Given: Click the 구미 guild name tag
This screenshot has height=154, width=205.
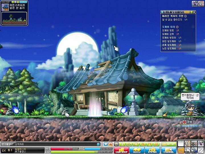Looking at the screenshot, I should tap(188, 122).
